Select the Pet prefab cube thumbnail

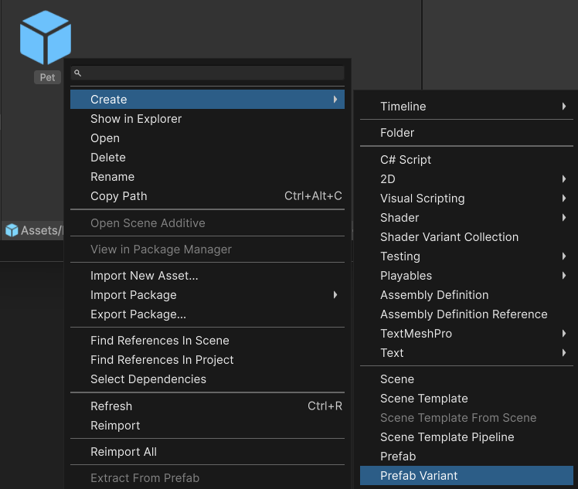coord(46,37)
